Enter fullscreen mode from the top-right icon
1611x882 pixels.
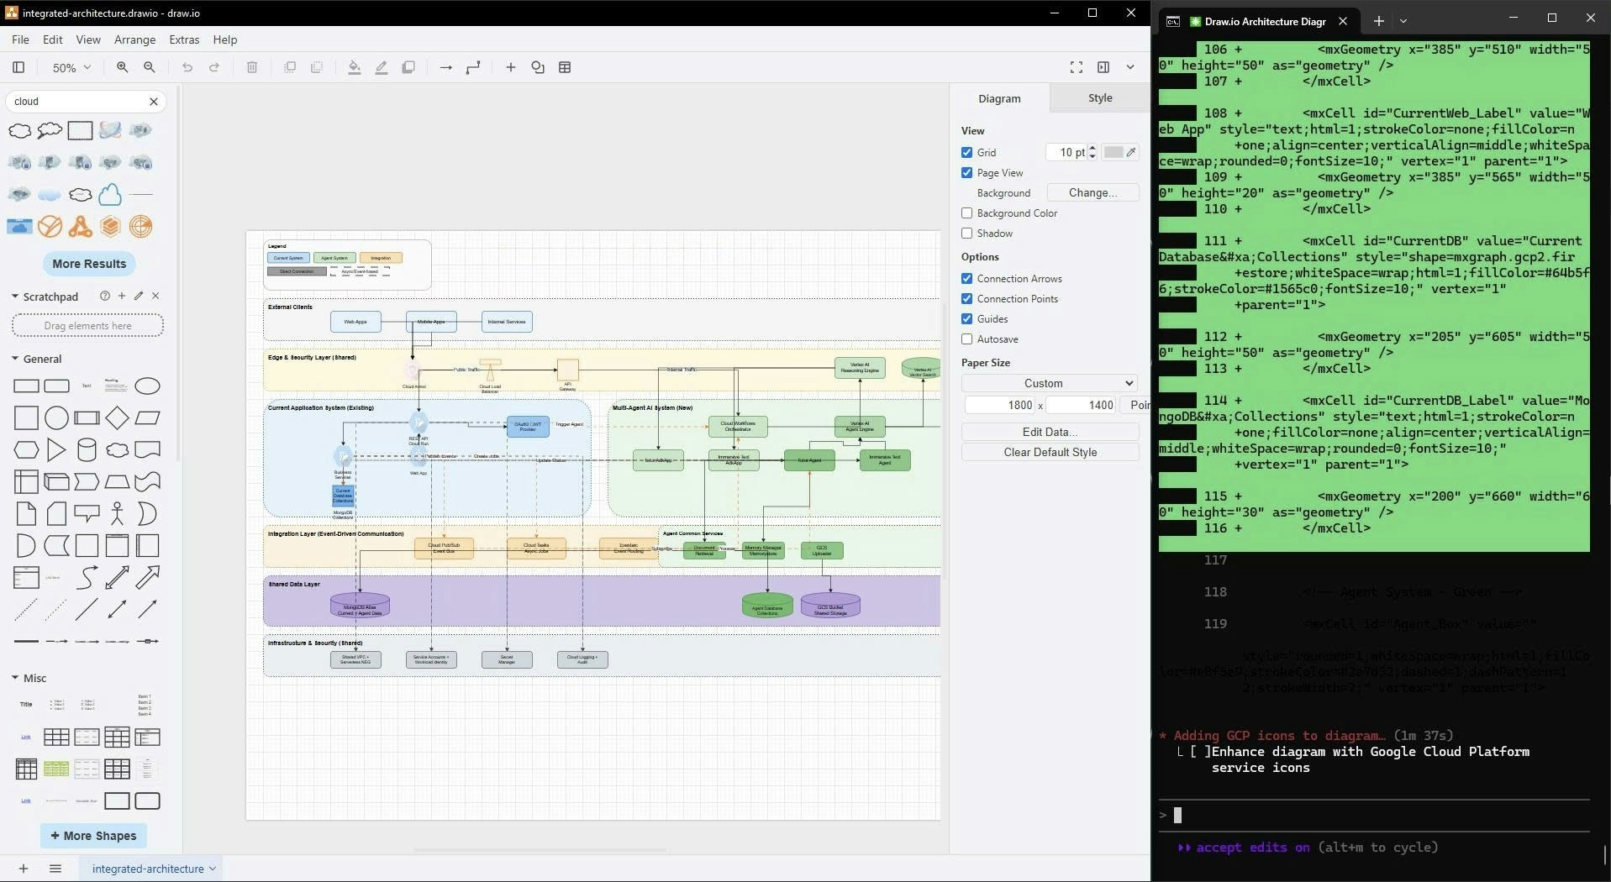coord(1077,67)
